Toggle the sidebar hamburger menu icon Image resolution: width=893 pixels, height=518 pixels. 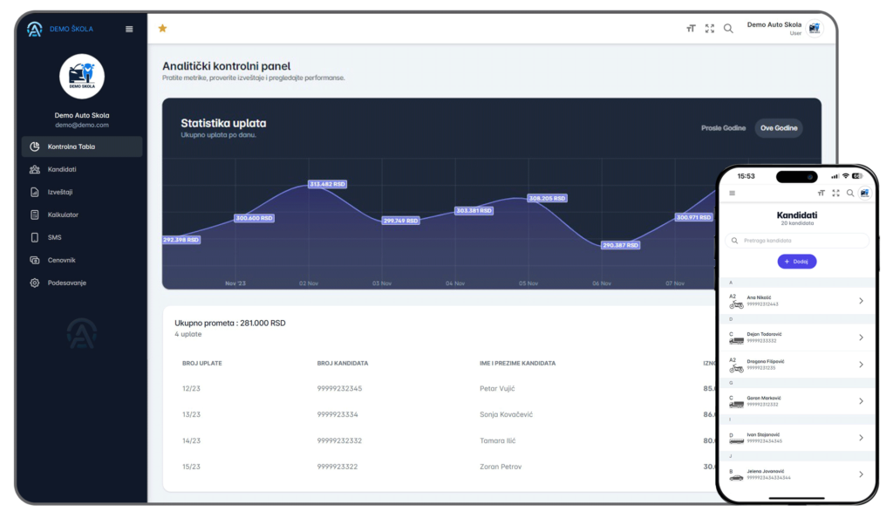tap(129, 29)
